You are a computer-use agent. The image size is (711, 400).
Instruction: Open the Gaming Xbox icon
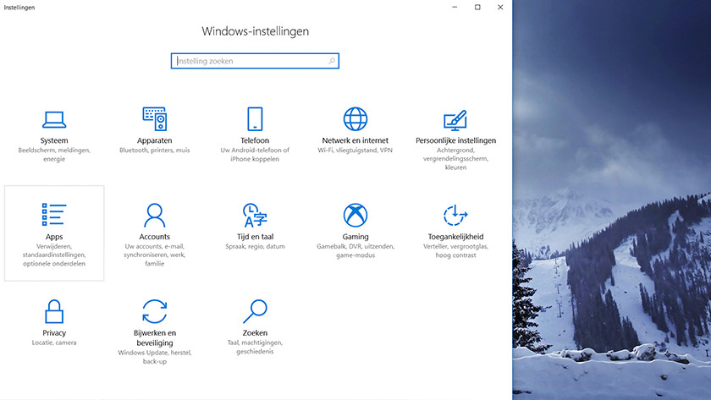[355, 215]
